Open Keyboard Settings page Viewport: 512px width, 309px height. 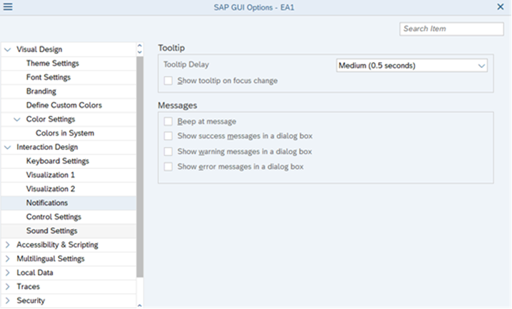pyautogui.click(x=57, y=161)
